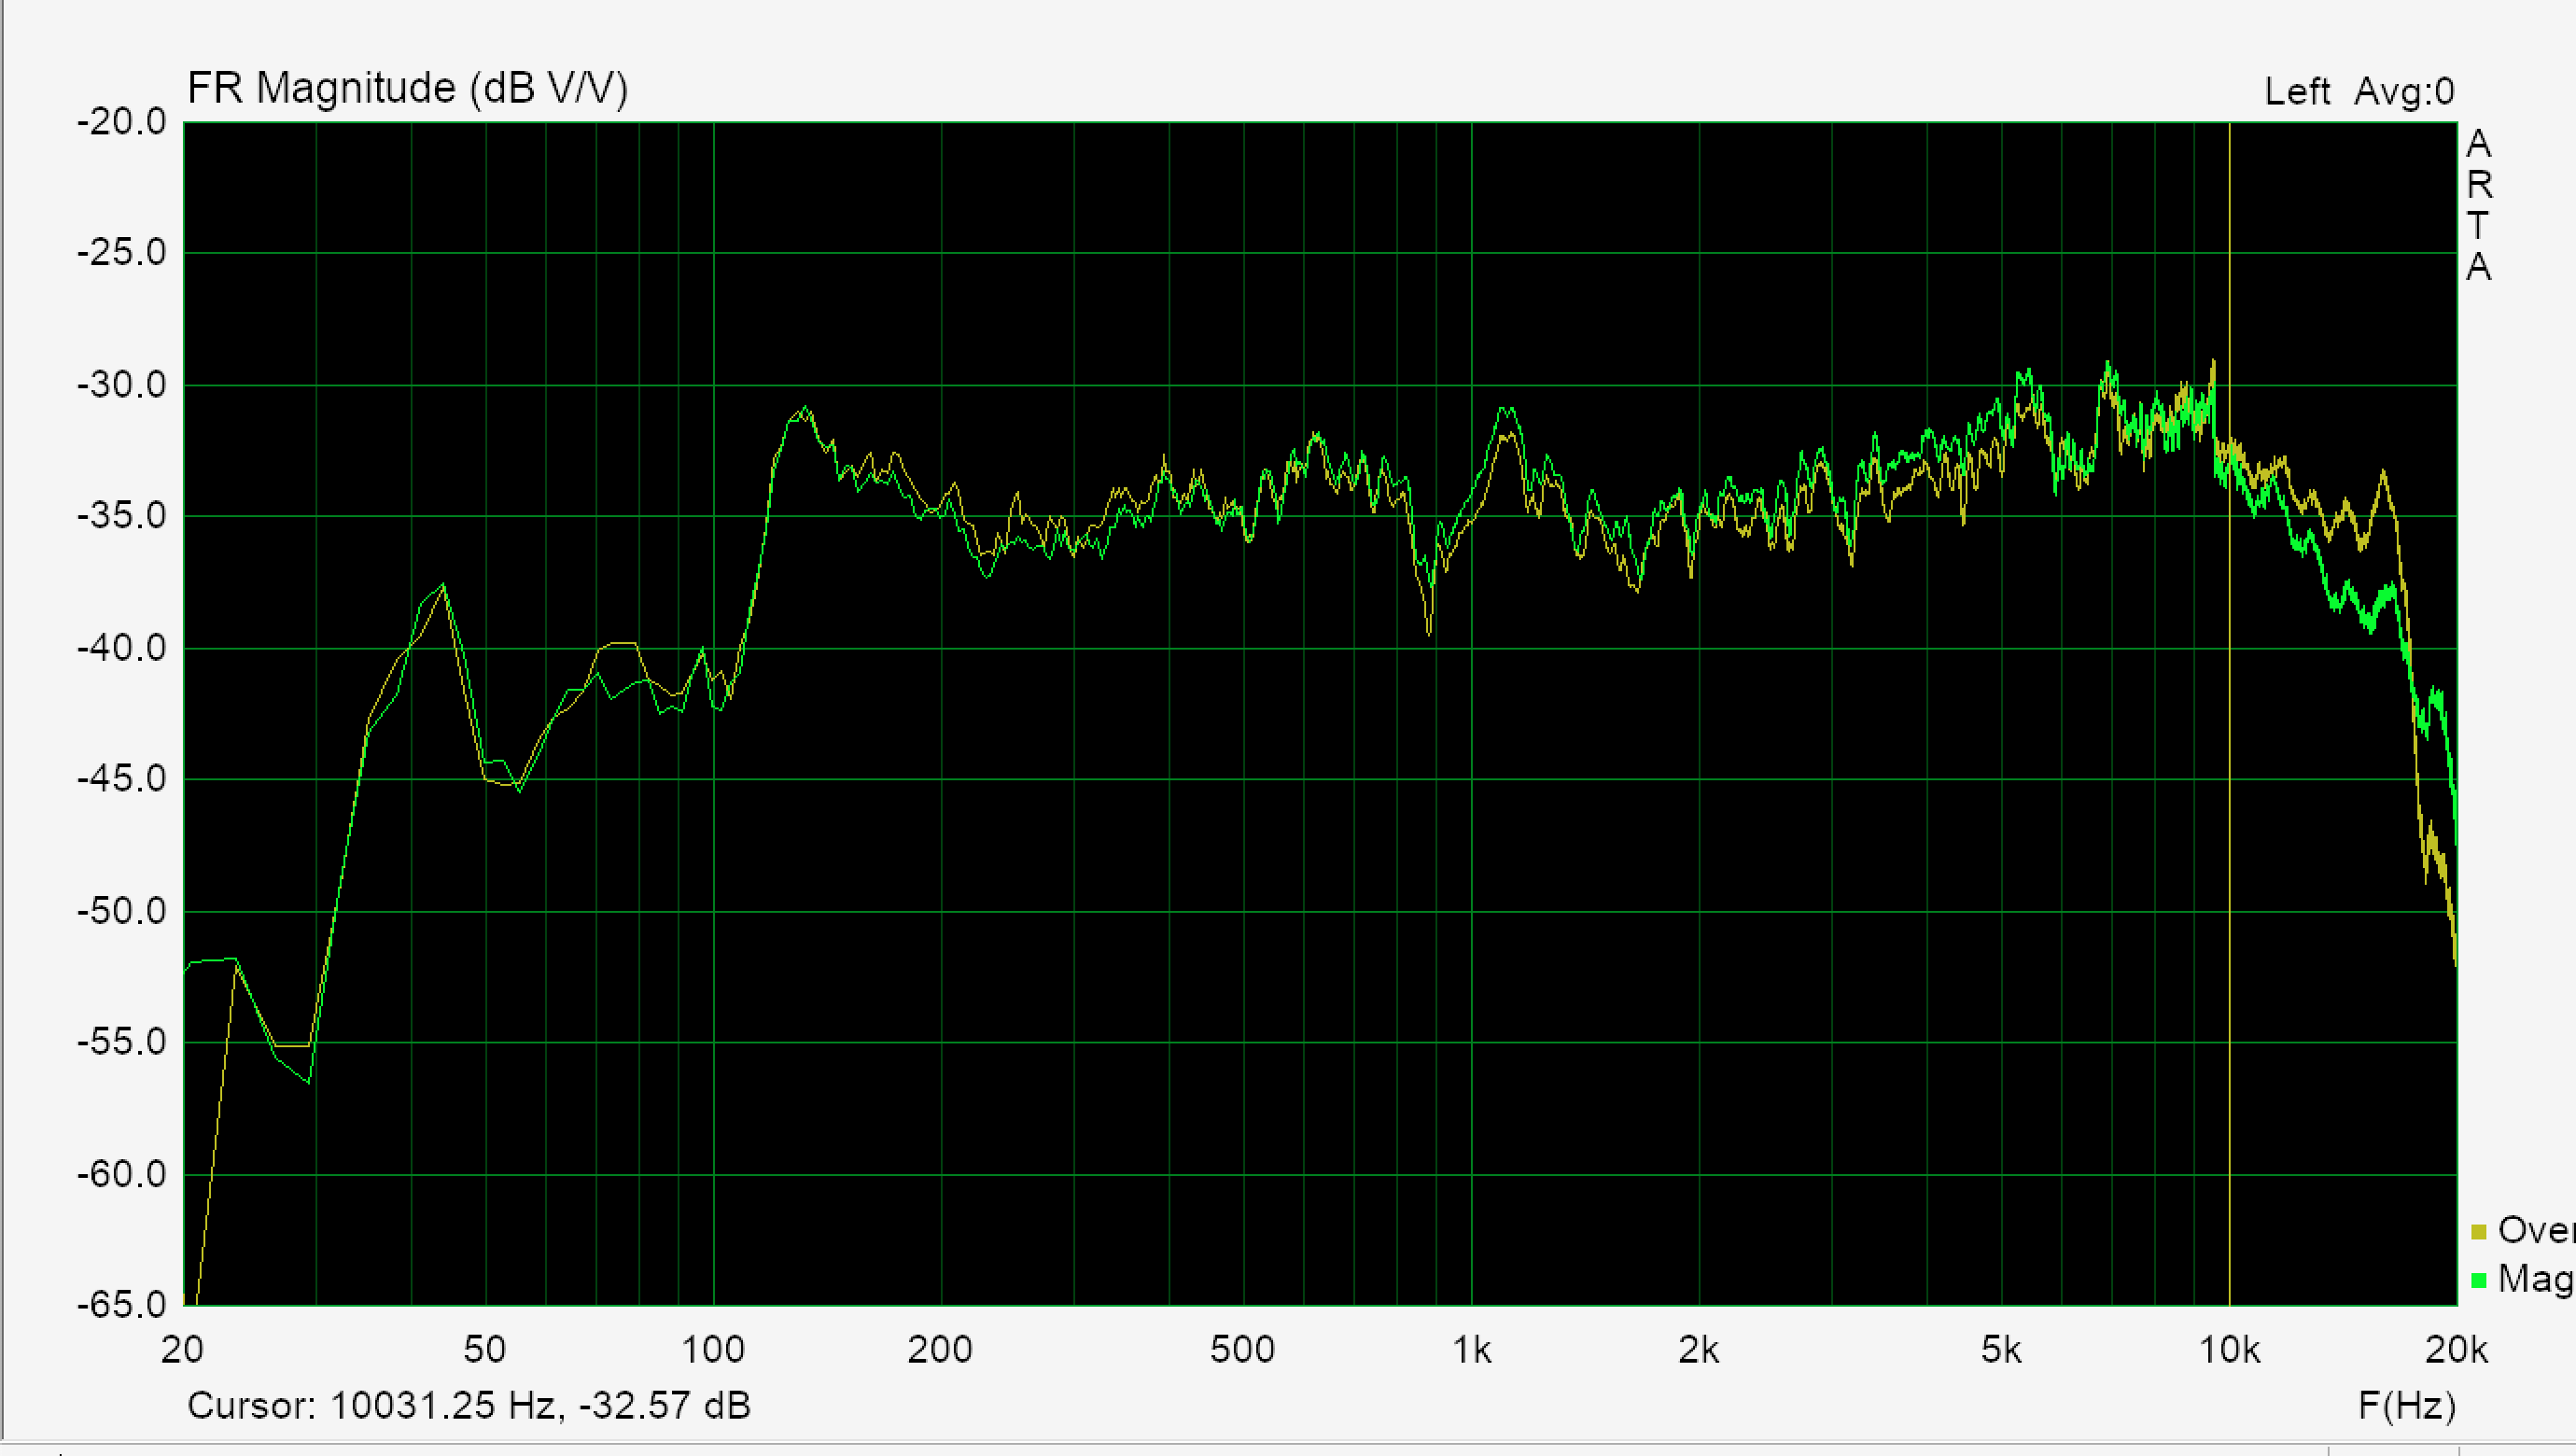Click the 20k frequency axis label

tap(2456, 1351)
